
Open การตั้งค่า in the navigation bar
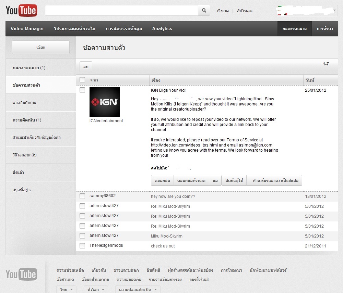[x=325, y=29]
